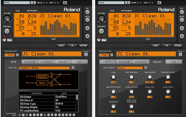Click the next preset arrow in the EFX window
The height and width of the screenshot is (117, 186).
pyautogui.click(x=35, y=3)
